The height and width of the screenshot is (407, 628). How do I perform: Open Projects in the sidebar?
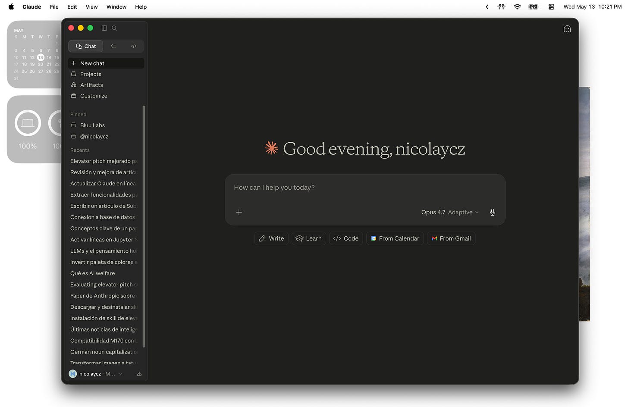tap(106, 74)
